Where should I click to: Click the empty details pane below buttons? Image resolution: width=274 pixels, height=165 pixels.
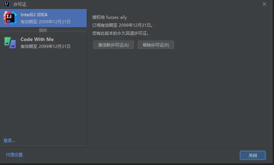coord(180,98)
